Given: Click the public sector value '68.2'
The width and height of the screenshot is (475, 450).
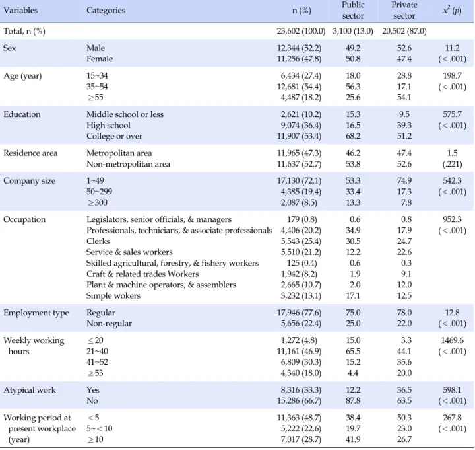Looking at the screenshot, I should (x=353, y=136).
